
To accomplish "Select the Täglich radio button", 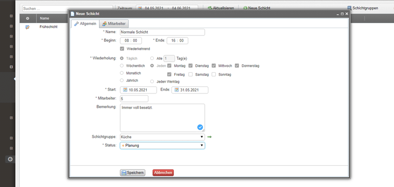I will [x=122, y=58].
